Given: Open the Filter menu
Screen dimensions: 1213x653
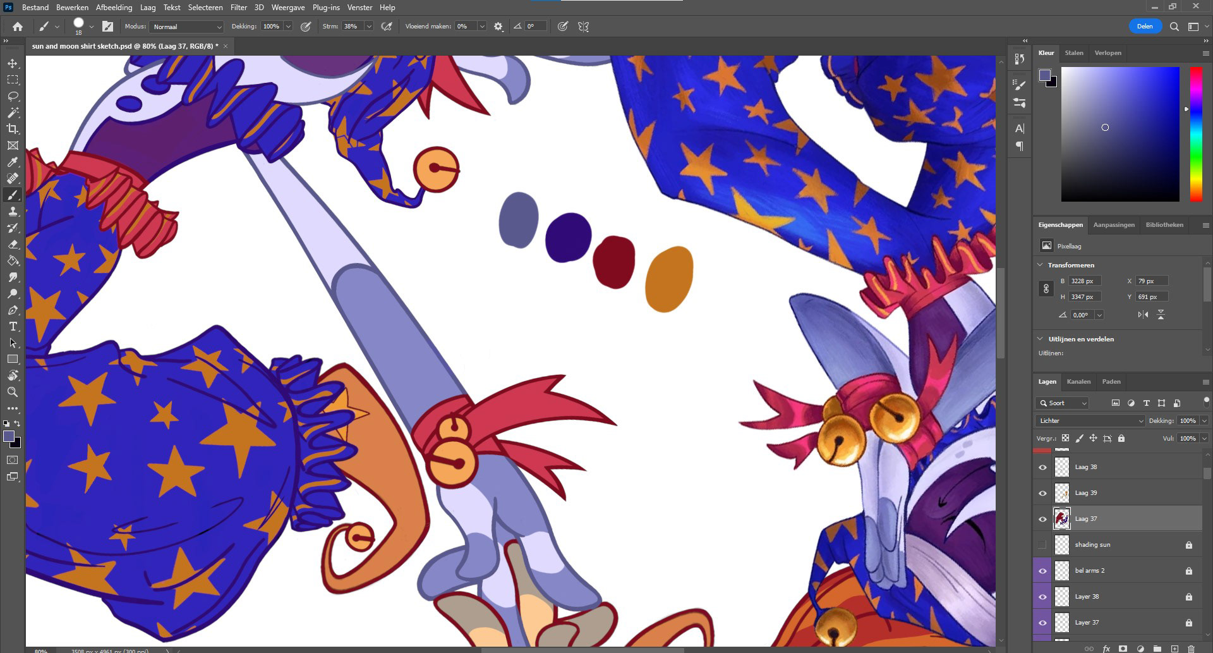Looking at the screenshot, I should click(239, 8).
